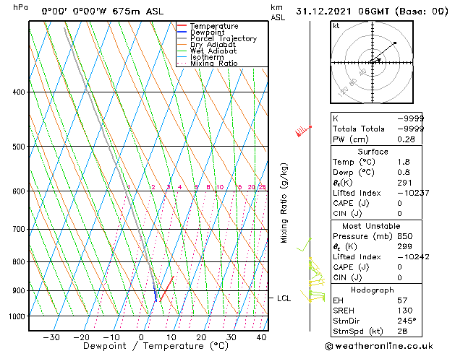This screenshot has height=351, width=455.
Task: Click the 400 hPa pressure label
Action: [x=19, y=92]
